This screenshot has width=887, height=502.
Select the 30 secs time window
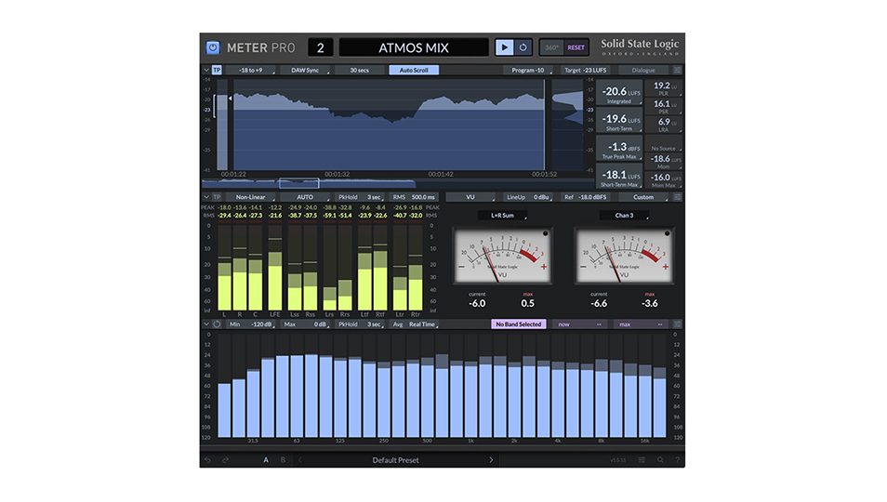(x=359, y=70)
